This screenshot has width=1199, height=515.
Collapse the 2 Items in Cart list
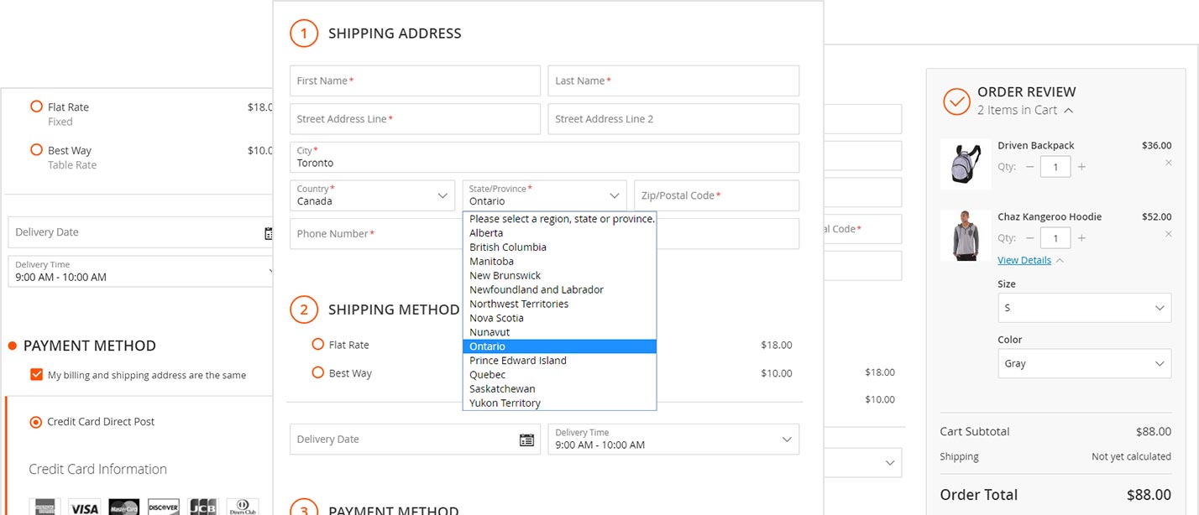(x=1068, y=111)
